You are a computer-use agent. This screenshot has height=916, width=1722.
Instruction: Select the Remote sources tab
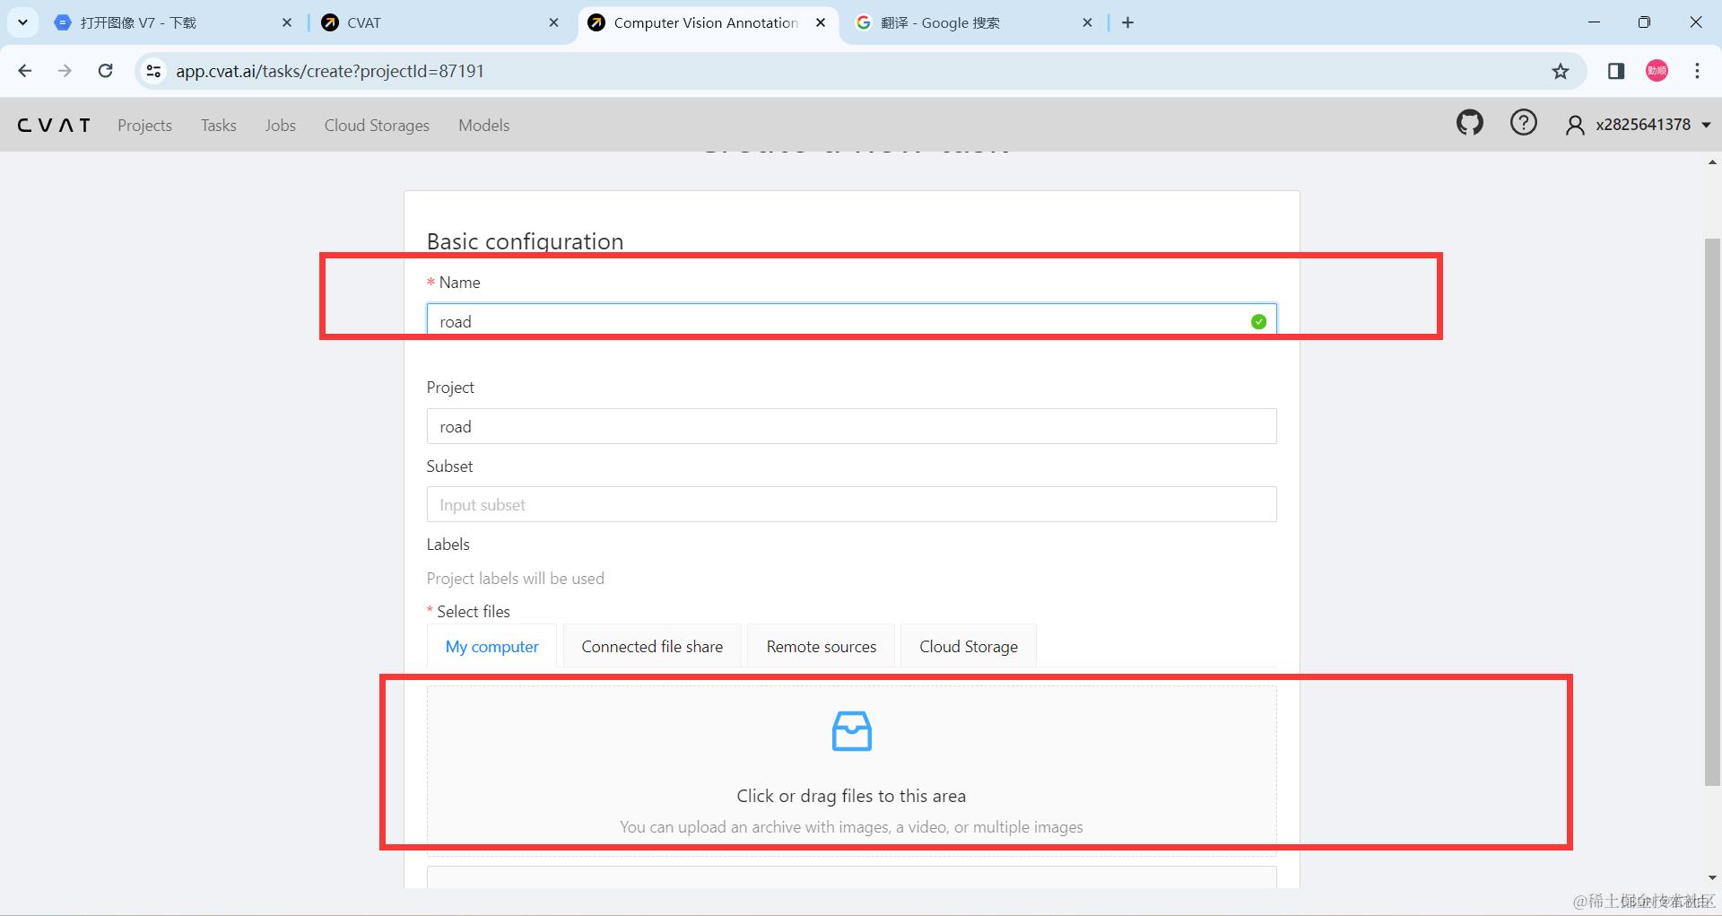[x=822, y=646]
